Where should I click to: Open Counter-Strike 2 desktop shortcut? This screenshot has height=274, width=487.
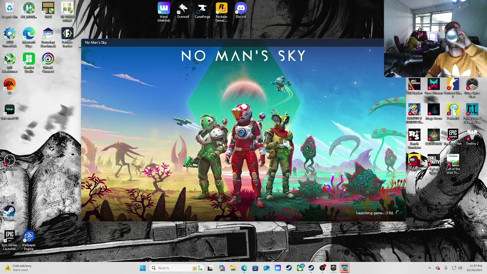(453, 88)
